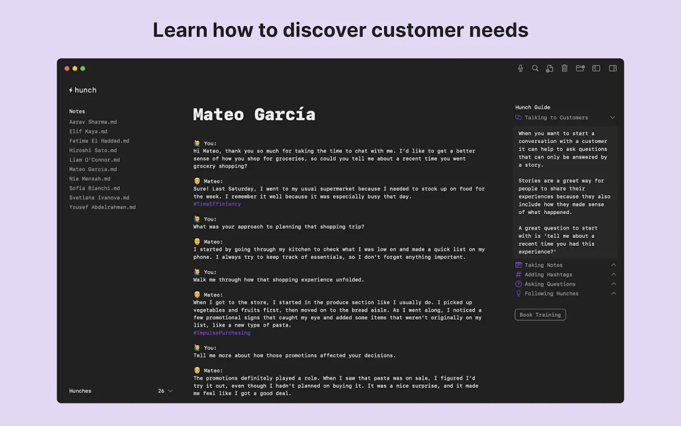Screen dimensions: 681x426
Task: Open the Elif Kaya.md note
Action: tap(88, 131)
